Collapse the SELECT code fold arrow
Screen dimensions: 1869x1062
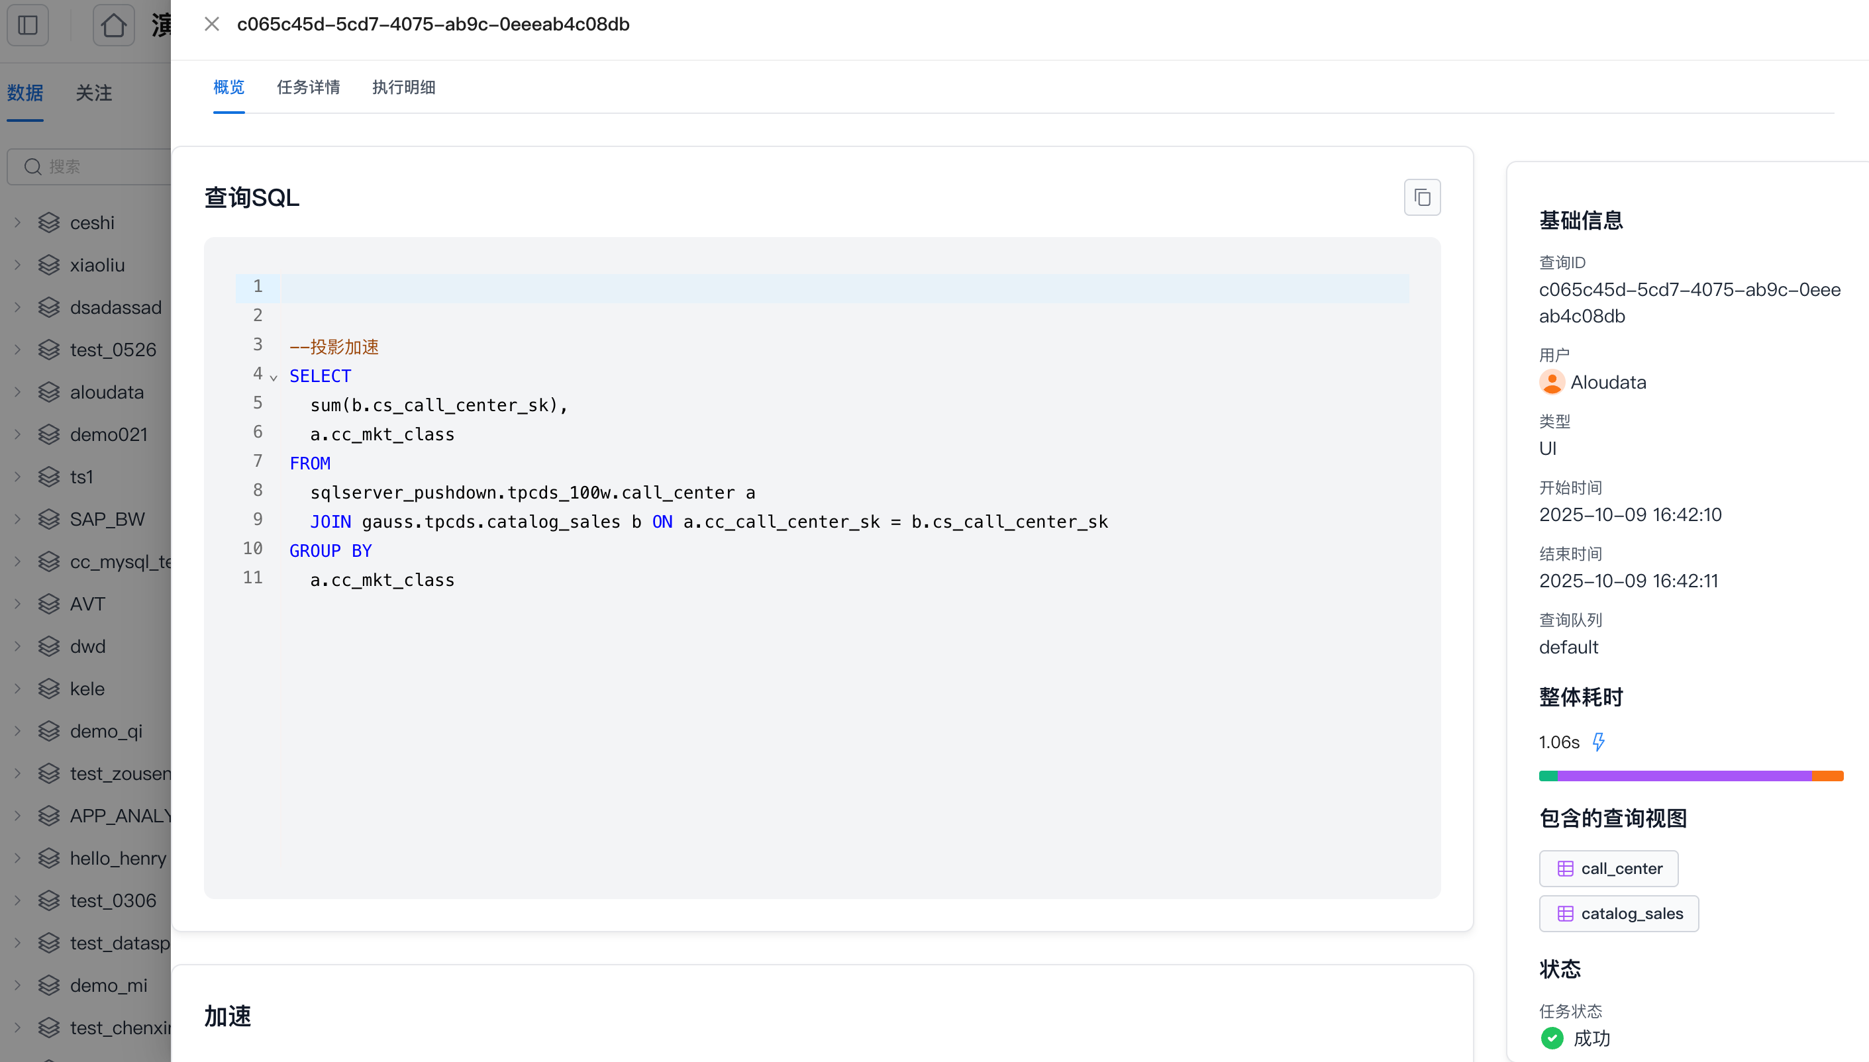point(274,378)
